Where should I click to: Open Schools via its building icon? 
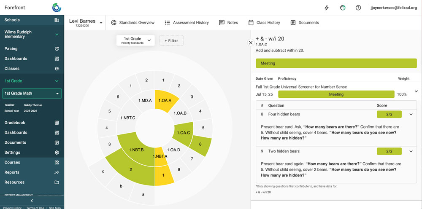tap(57, 20)
